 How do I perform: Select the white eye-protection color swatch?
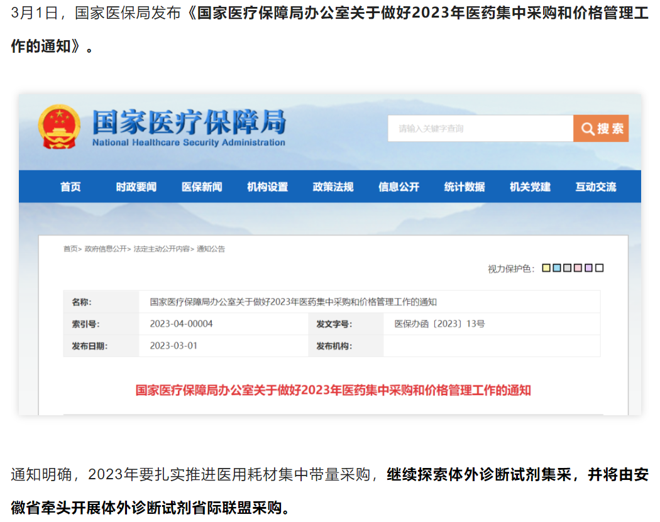[600, 268]
